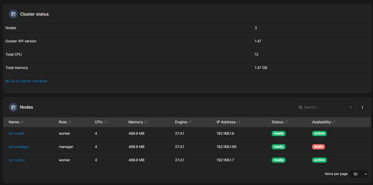Sort nodes by Role column arrows
Viewport: 373px width, 185px height.
(69, 122)
